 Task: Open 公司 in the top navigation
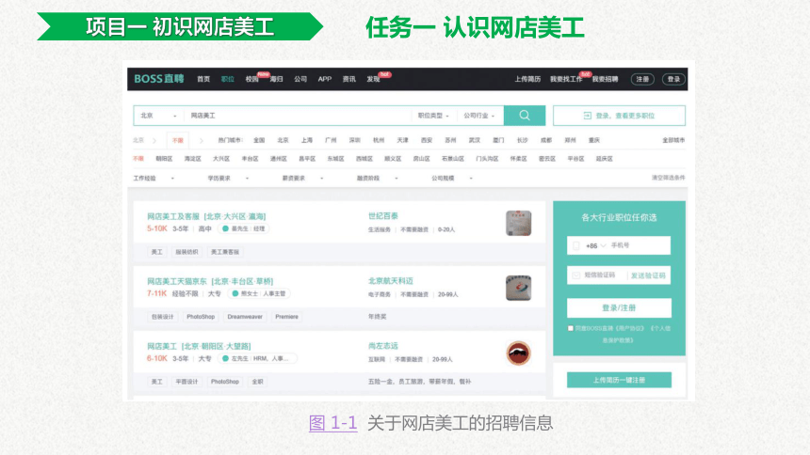(x=300, y=79)
